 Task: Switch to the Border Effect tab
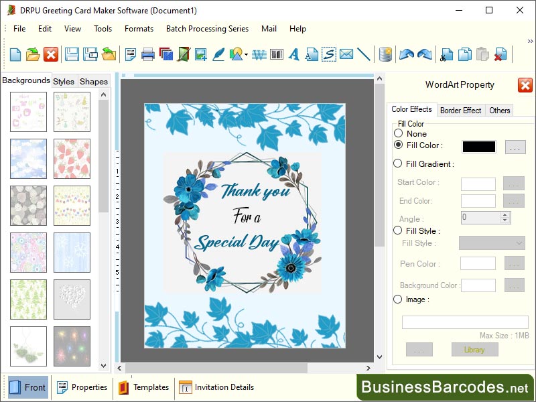point(460,110)
